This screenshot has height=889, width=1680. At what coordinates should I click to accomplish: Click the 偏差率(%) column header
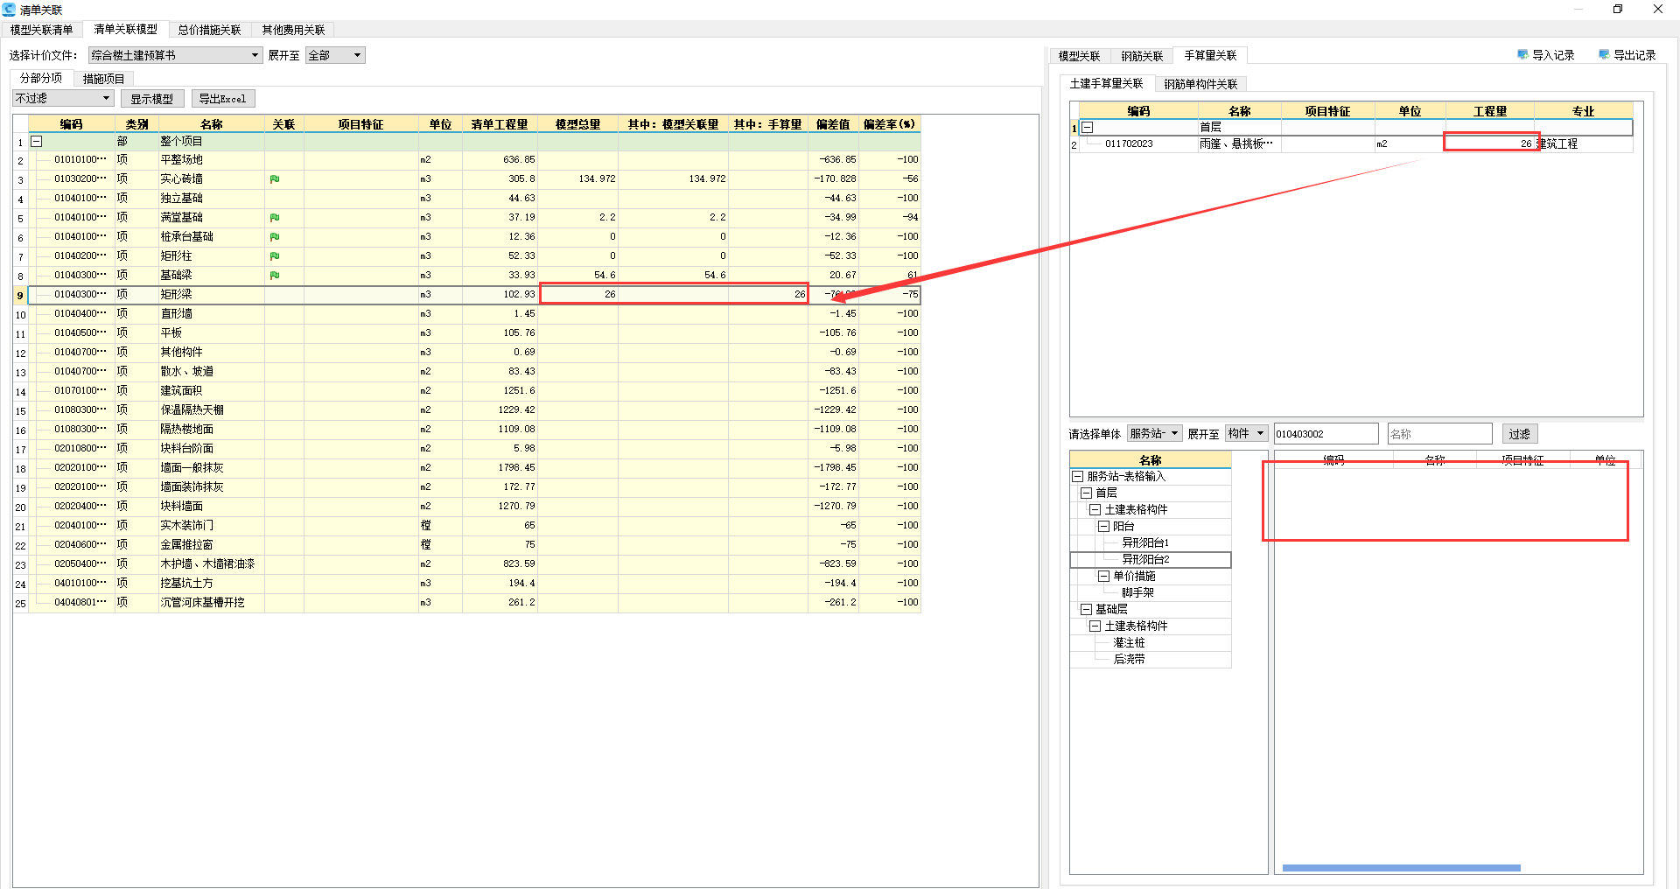click(x=889, y=124)
